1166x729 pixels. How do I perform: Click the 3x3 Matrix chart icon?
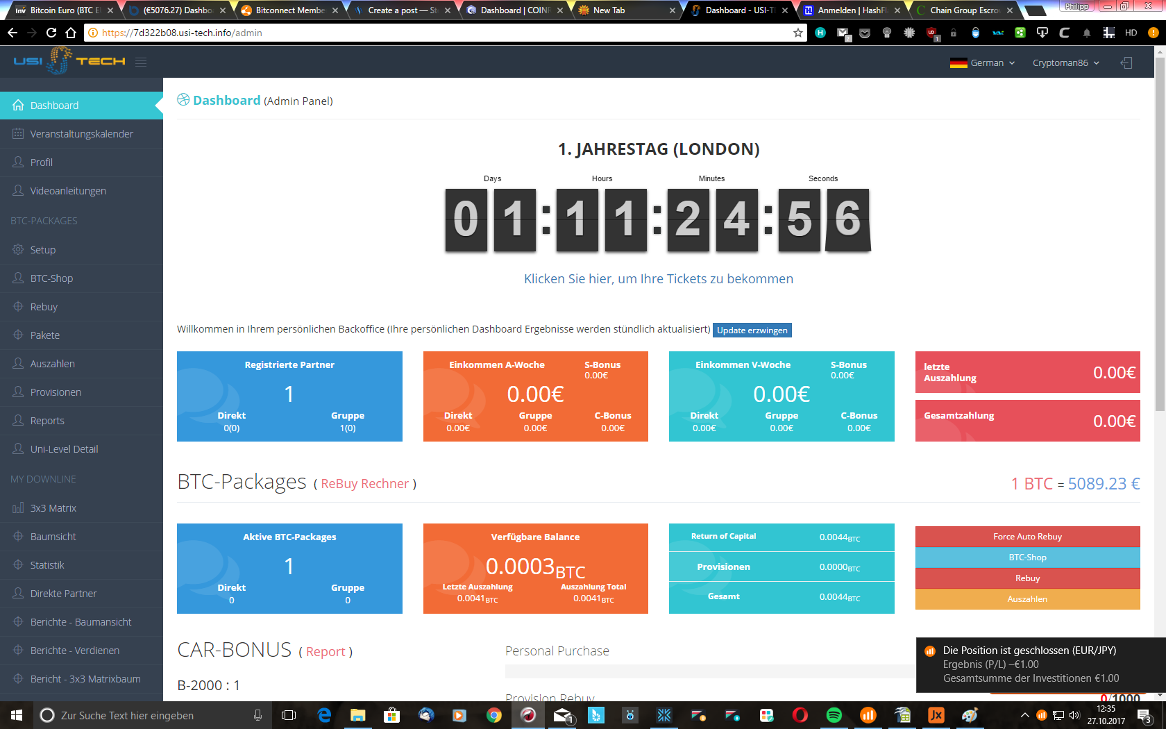tap(18, 508)
